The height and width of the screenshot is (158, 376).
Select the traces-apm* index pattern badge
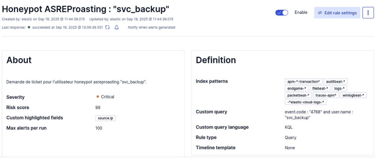(326, 95)
